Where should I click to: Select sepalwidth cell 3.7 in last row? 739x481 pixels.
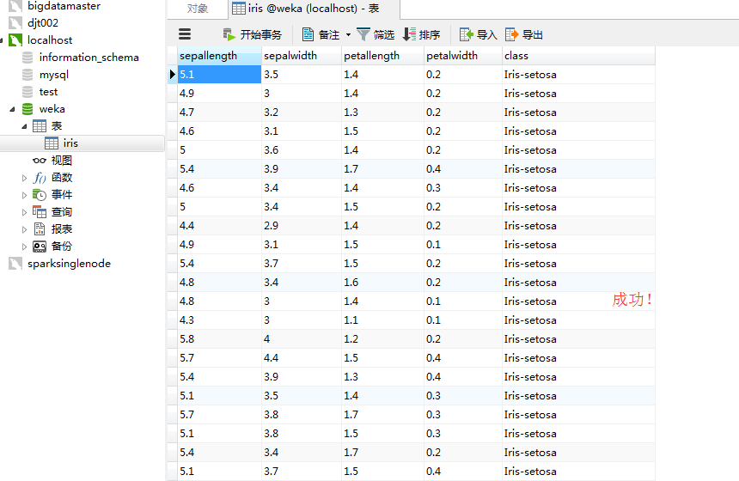pyautogui.click(x=302, y=471)
